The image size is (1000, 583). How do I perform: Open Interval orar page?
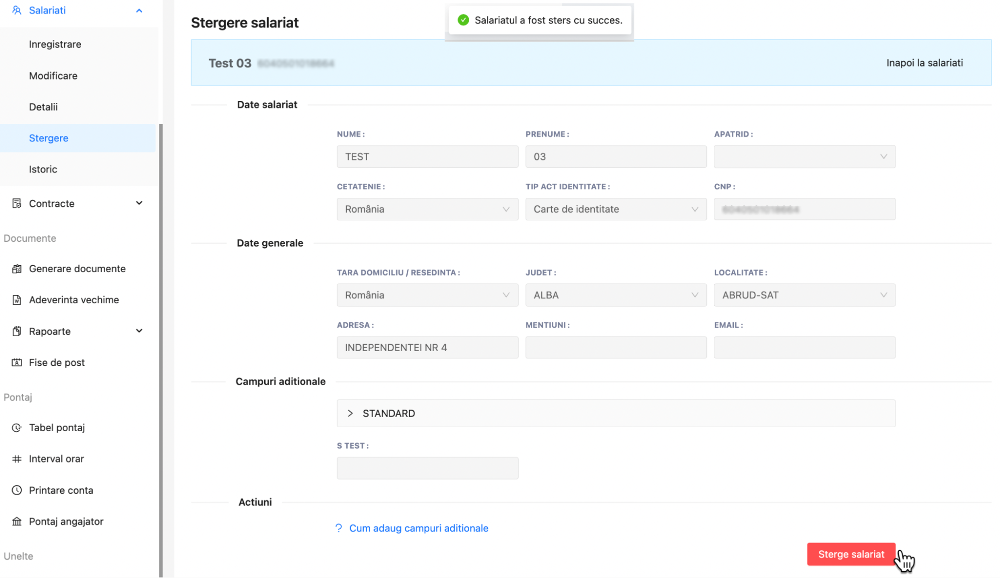pyautogui.click(x=56, y=459)
